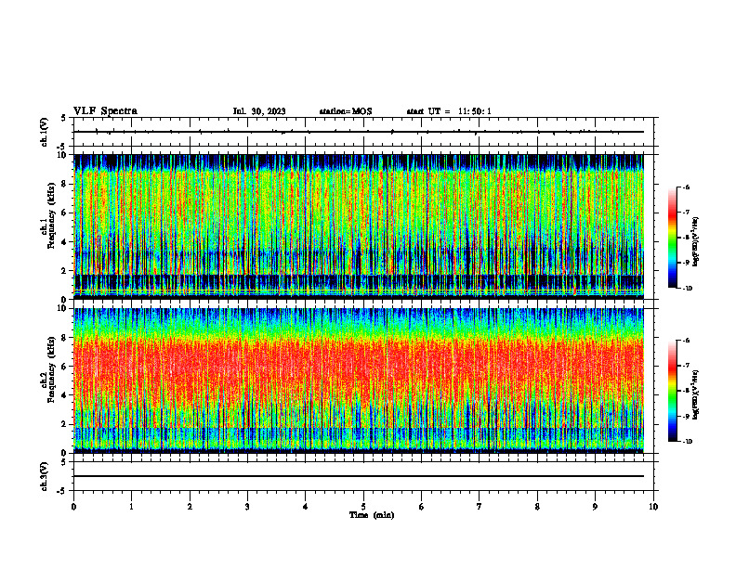Click time axis tick label "8"
The height and width of the screenshot is (568, 736).
click(x=537, y=507)
